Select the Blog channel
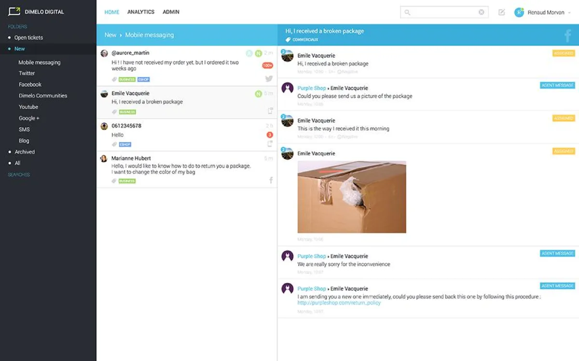The image size is (579, 361). (24, 141)
